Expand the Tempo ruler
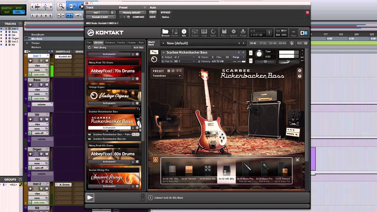The height and width of the screenshot is (212, 377). click(27, 43)
